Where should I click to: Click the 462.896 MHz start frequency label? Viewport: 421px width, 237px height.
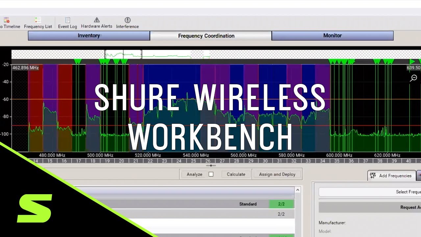click(26, 68)
